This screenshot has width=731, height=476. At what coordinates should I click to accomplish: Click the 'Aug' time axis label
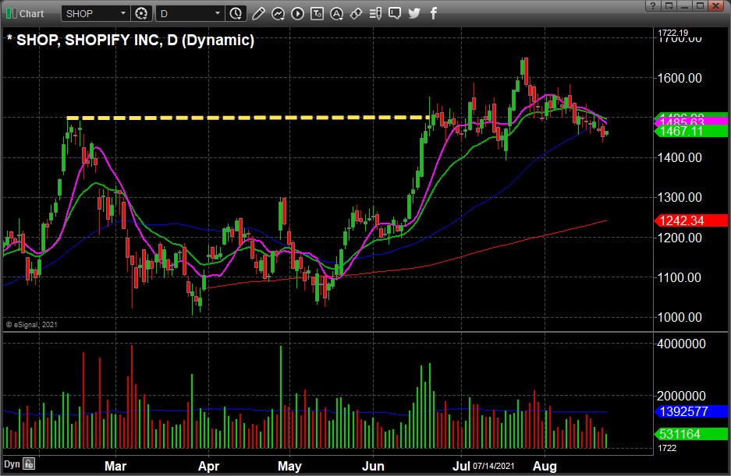pyautogui.click(x=545, y=466)
